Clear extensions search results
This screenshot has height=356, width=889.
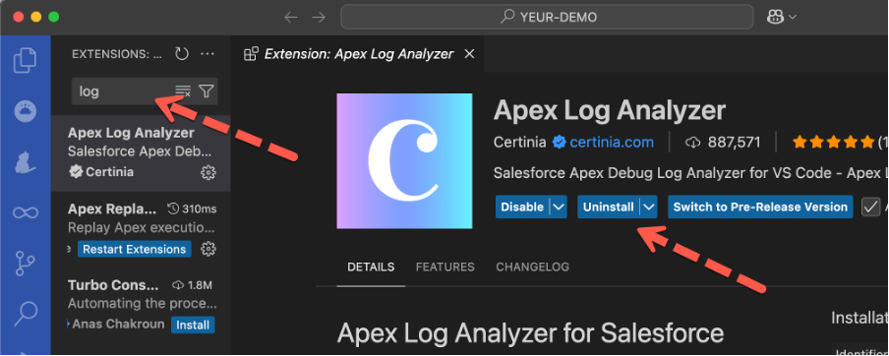click(183, 90)
